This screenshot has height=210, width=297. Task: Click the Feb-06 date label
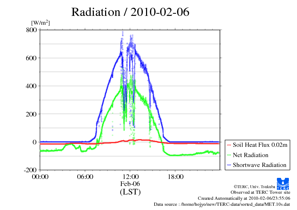click(130, 184)
